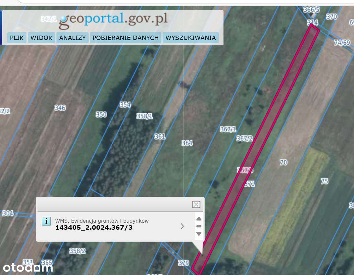
Task: Open the ANALIZY menu
Action: click(72, 38)
